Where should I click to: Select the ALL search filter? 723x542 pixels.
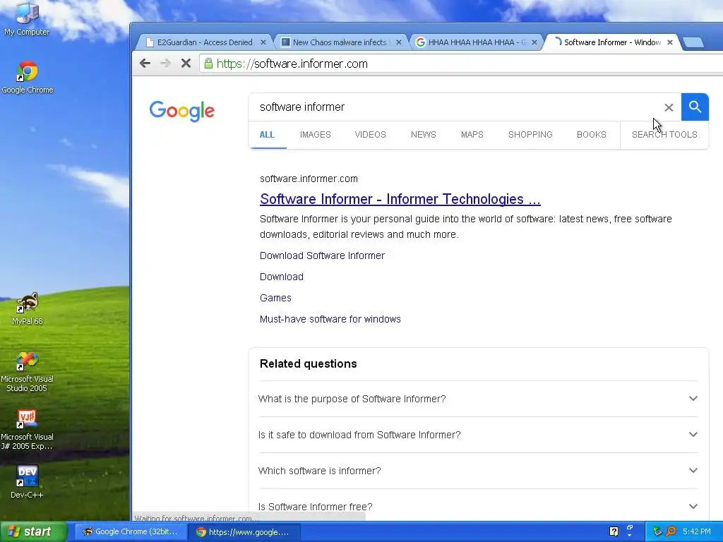pos(267,135)
